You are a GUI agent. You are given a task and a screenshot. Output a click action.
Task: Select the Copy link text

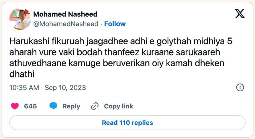[x=118, y=106]
